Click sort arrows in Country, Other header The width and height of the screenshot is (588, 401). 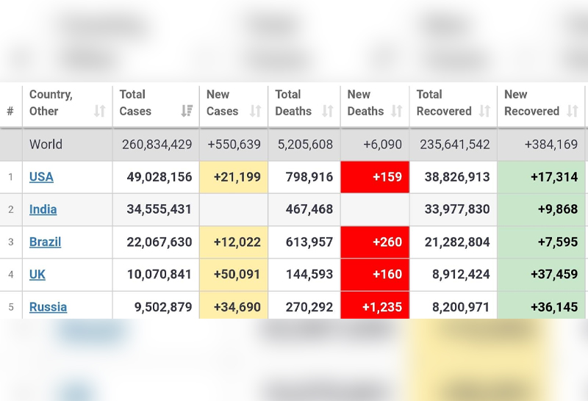point(99,111)
